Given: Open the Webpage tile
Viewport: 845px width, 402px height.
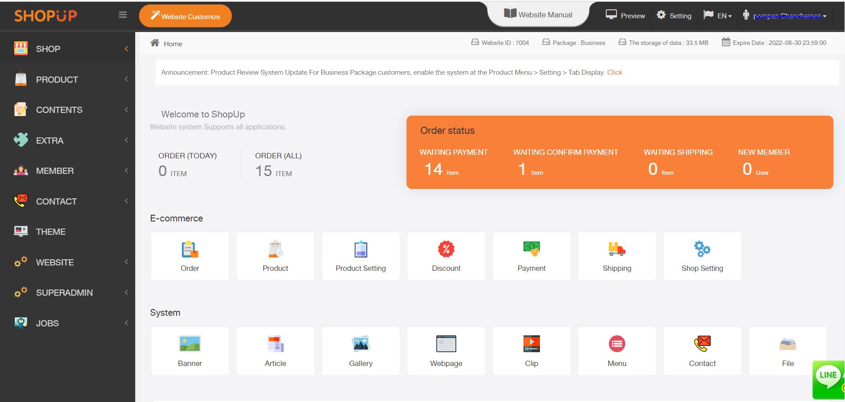Looking at the screenshot, I should 446,351.
